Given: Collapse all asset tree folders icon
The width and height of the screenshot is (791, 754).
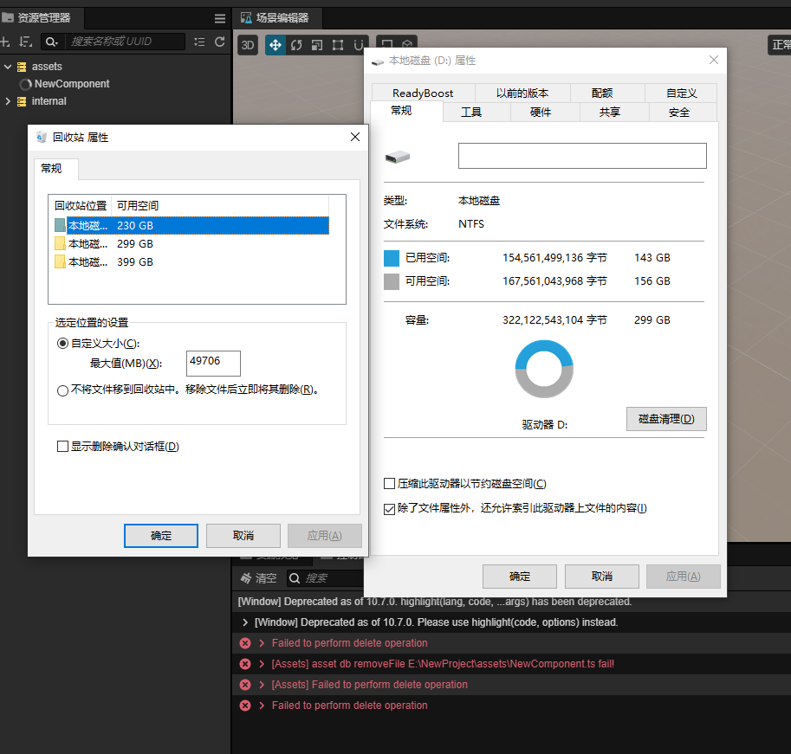Looking at the screenshot, I should click(x=200, y=42).
